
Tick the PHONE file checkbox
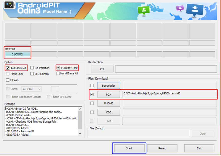(x=92, y=103)
